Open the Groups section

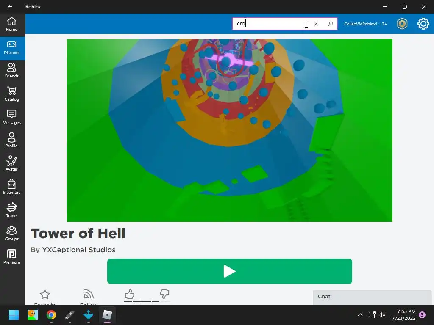click(11, 234)
